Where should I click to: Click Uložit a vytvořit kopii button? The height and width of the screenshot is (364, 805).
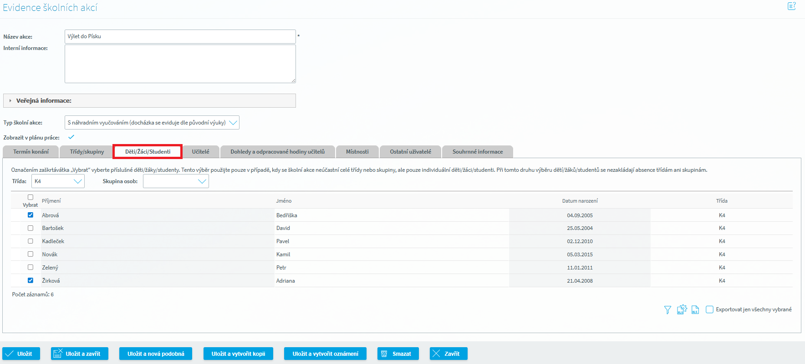click(x=238, y=354)
